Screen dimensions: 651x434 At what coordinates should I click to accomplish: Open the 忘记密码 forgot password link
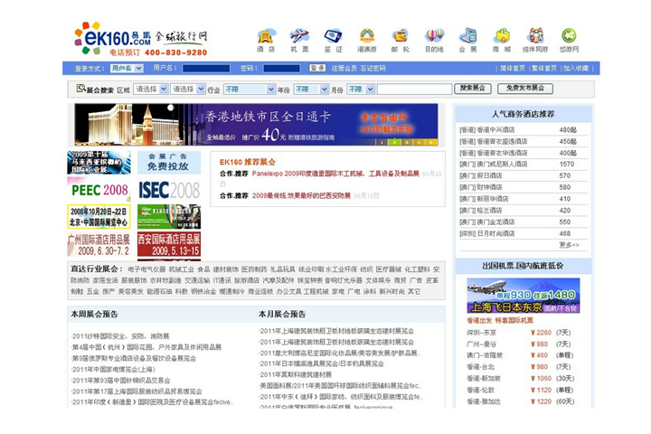point(373,68)
